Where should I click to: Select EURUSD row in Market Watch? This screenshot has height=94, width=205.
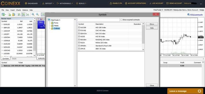17,24
